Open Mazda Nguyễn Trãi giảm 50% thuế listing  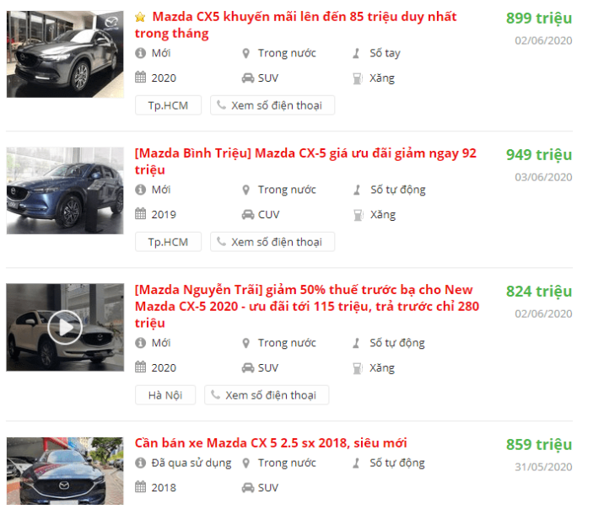tap(307, 306)
